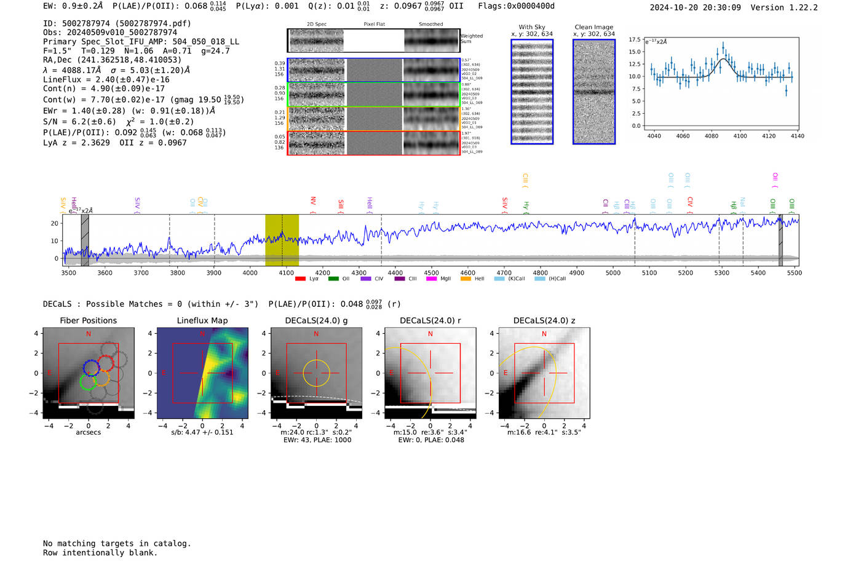861x586 pixels.
Task: Open the DECaLS(24.0) z cutout image
Action: coord(544,373)
